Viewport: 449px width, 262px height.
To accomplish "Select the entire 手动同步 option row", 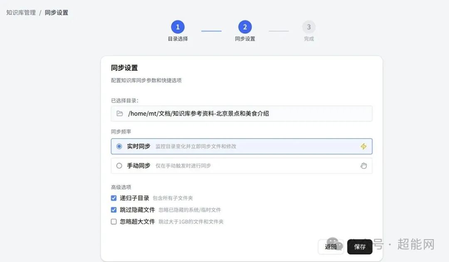I will click(241, 166).
